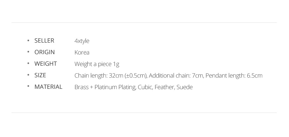This screenshot has width=289, height=137.
Task: Click the MATERIAL label
Action: point(48,87)
